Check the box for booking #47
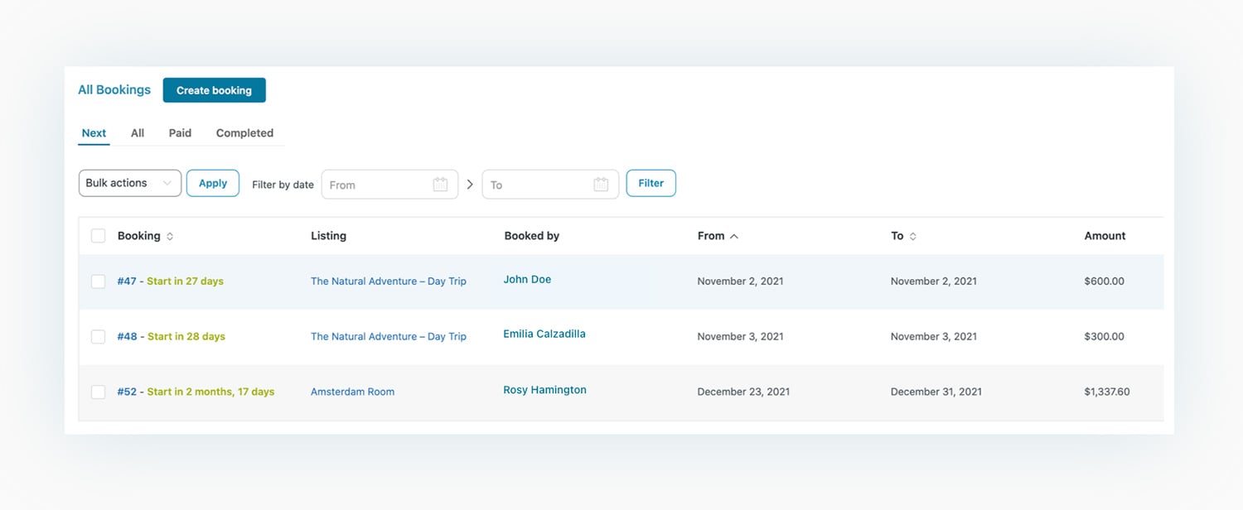Image resolution: width=1243 pixels, height=510 pixels. pyautogui.click(x=99, y=281)
